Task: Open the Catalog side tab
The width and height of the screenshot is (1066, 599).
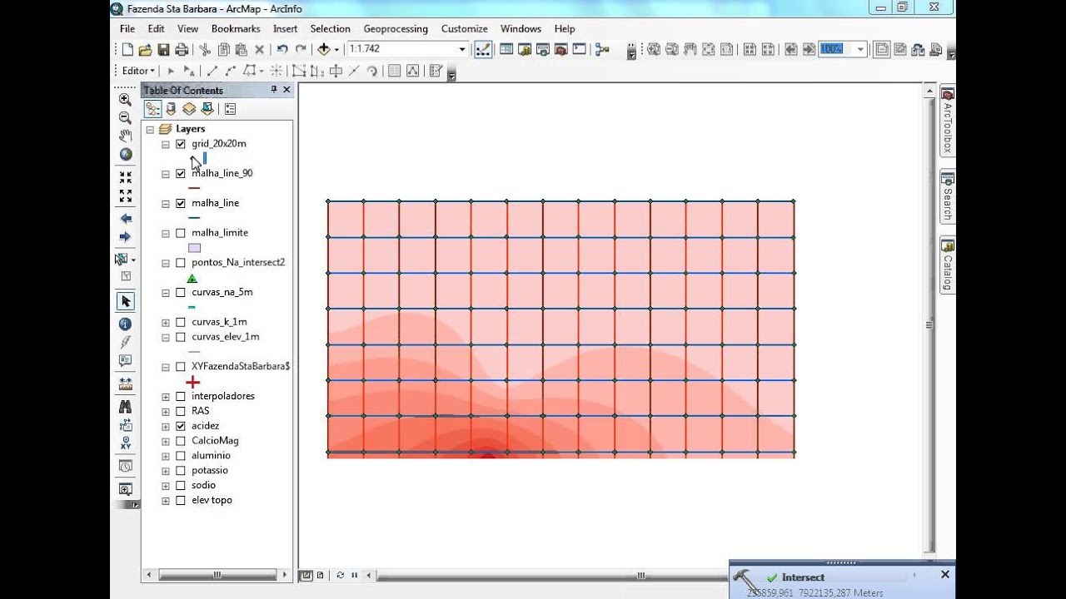Action: click(x=947, y=265)
